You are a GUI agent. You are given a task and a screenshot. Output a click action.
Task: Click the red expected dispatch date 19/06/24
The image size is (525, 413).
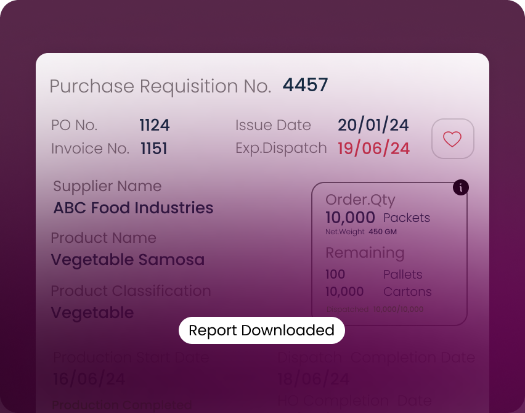coord(373,149)
